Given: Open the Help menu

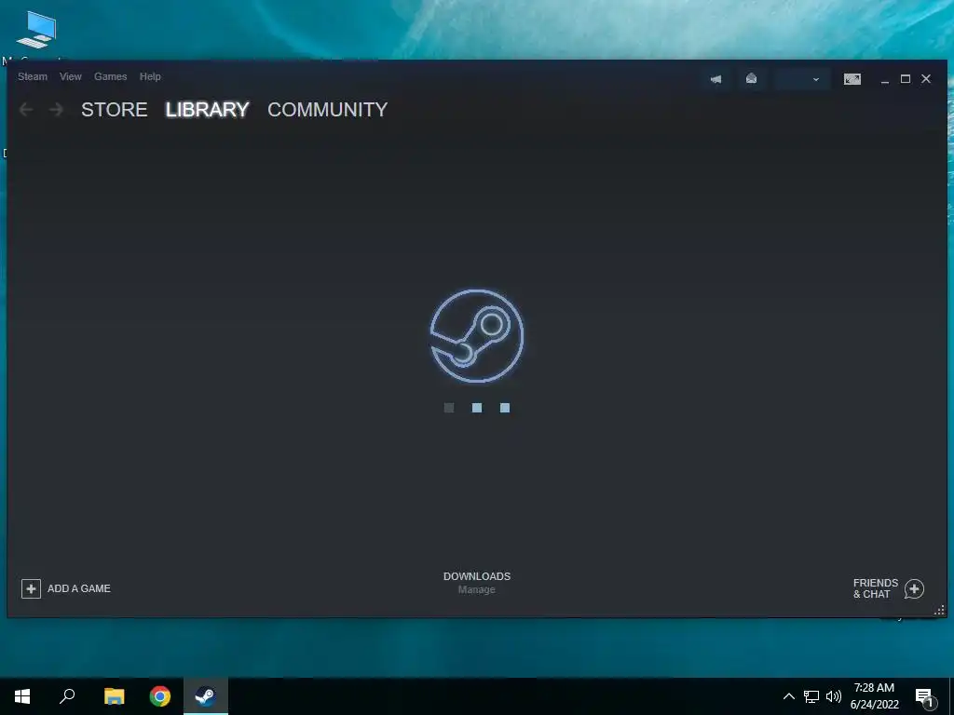Looking at the screenshot, I should point(150,76).
